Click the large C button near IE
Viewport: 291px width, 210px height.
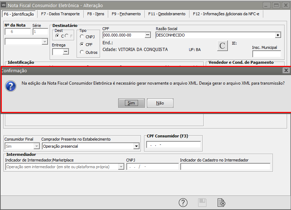pos(222,46)
